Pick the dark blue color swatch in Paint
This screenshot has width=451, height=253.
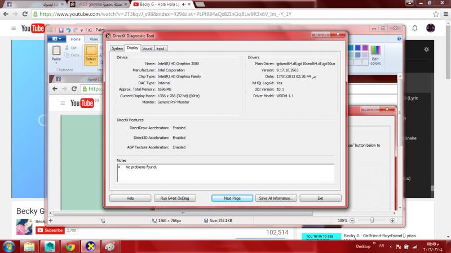(357, 48)
